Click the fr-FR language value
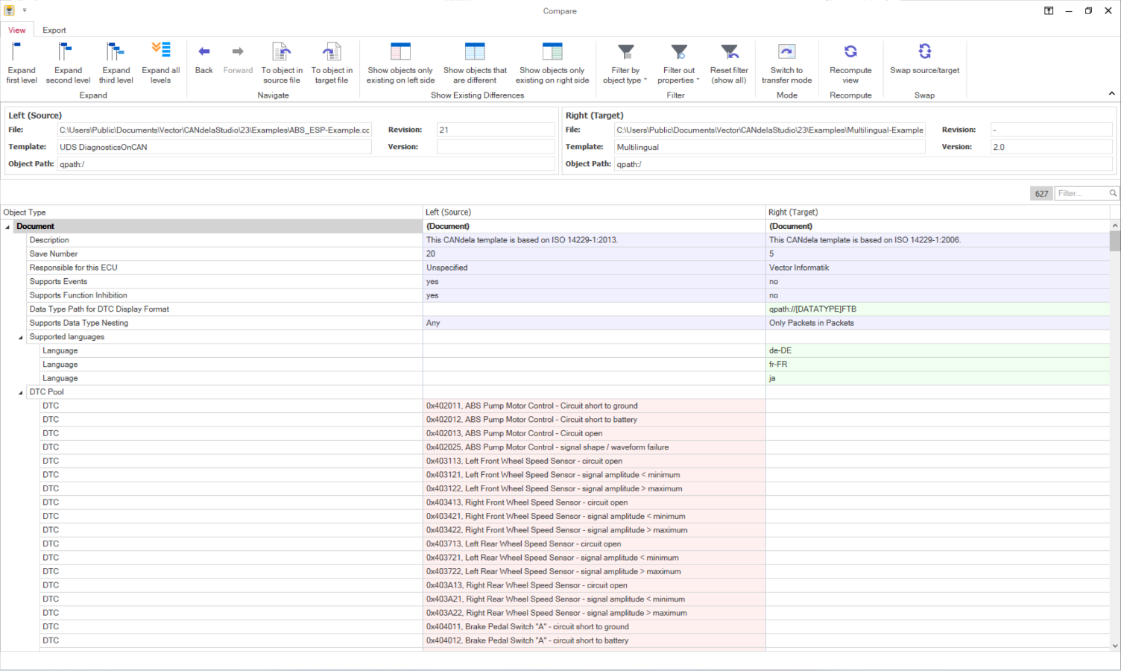1121x671 pixels. [x=778, y=365]
